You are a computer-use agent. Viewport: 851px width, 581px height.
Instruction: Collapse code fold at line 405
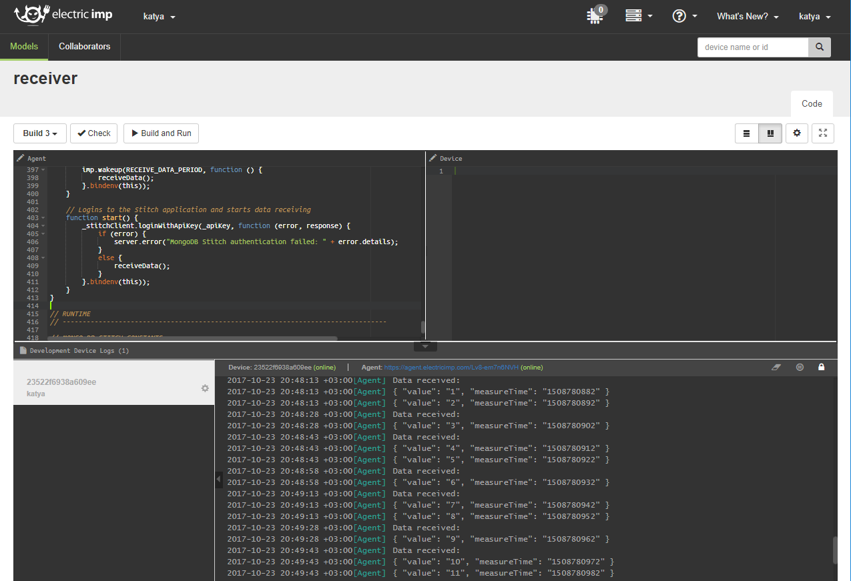43,234
